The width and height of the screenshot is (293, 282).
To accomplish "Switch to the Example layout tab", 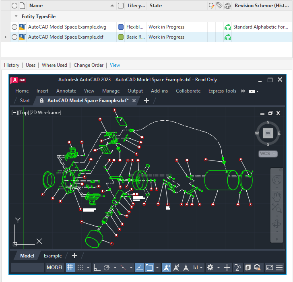I will pyautogui.click(x=53, y=256).
